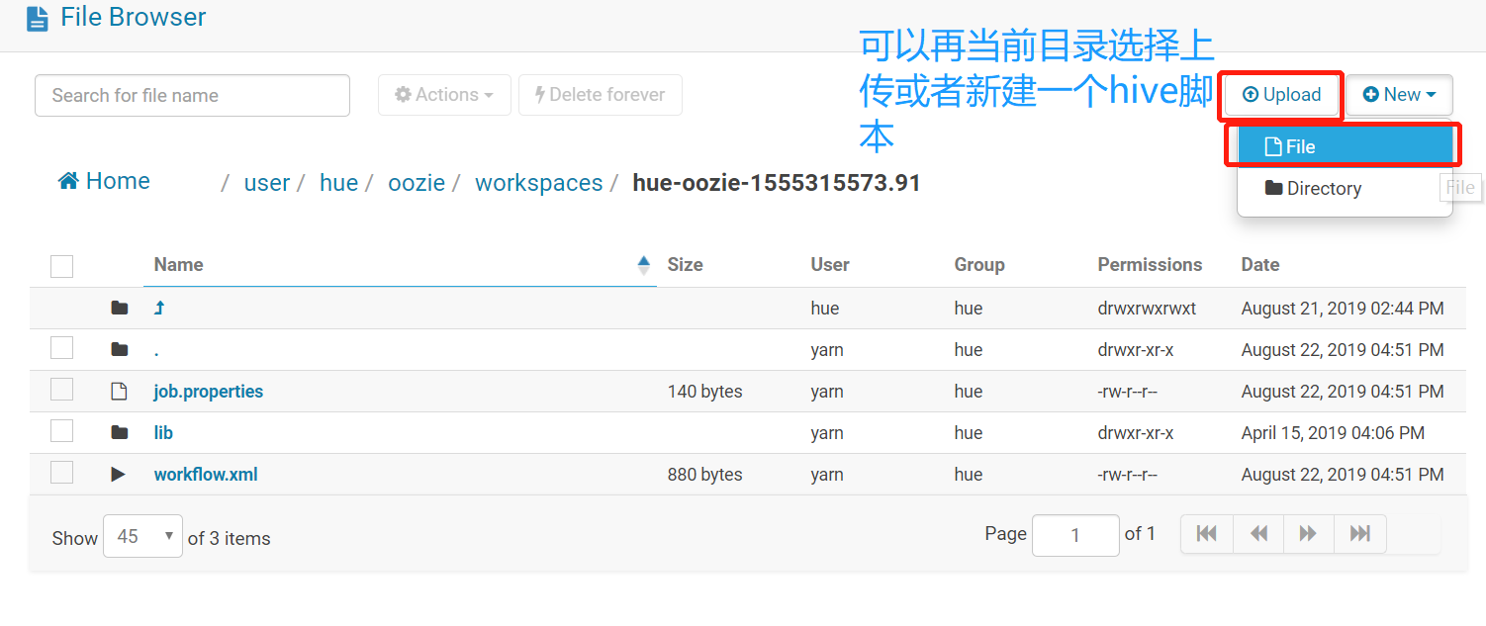Image resolution: width=1486 pixels, height=626 pixels.
Task: Click the File Browser document icon
Action: [x=37, y=19]
